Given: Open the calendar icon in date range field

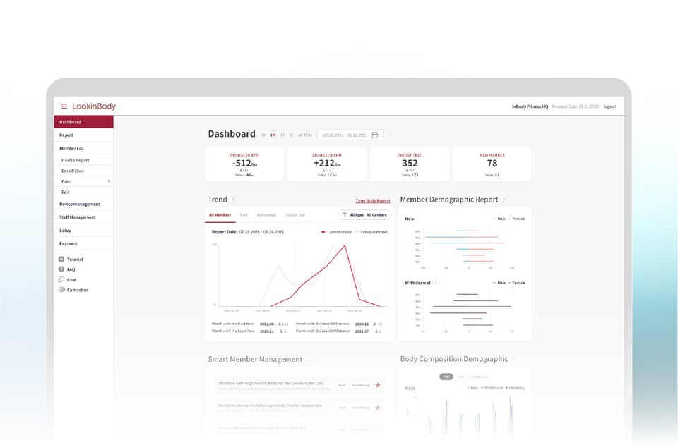Looking at the screenshot, I should 375,135.
